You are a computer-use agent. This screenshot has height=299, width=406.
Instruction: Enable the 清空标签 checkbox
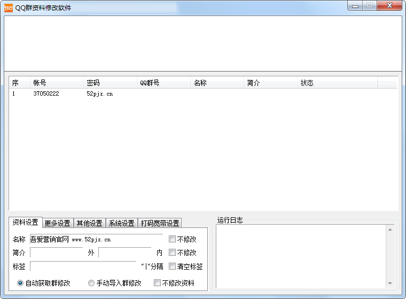(173, 266)
